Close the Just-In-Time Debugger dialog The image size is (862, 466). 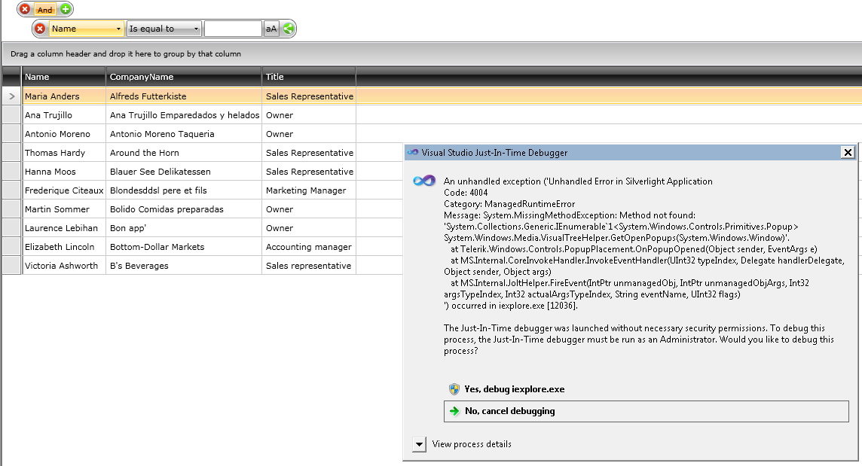pos(848,152)
